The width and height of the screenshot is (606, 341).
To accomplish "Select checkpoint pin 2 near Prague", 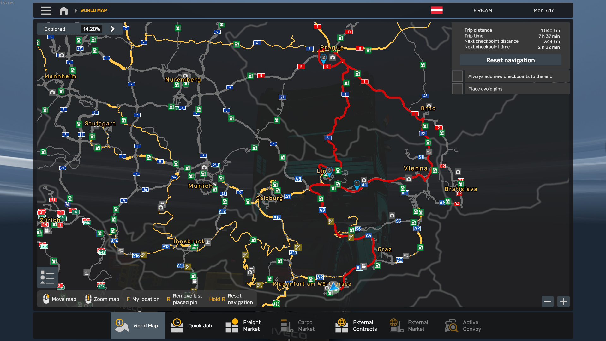I will [323, 58].
